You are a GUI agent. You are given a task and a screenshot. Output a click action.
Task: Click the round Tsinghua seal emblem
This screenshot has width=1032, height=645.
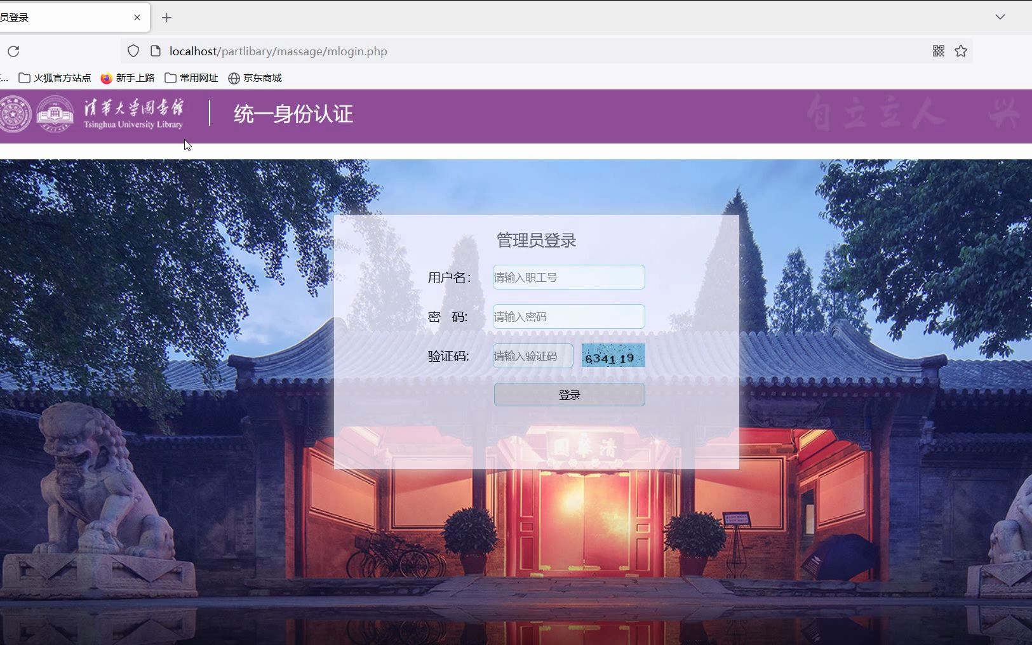[15, 114]
